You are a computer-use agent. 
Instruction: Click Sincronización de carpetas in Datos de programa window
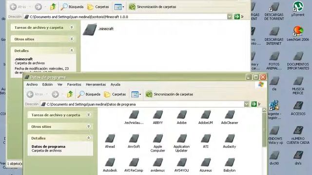(169, 94)
